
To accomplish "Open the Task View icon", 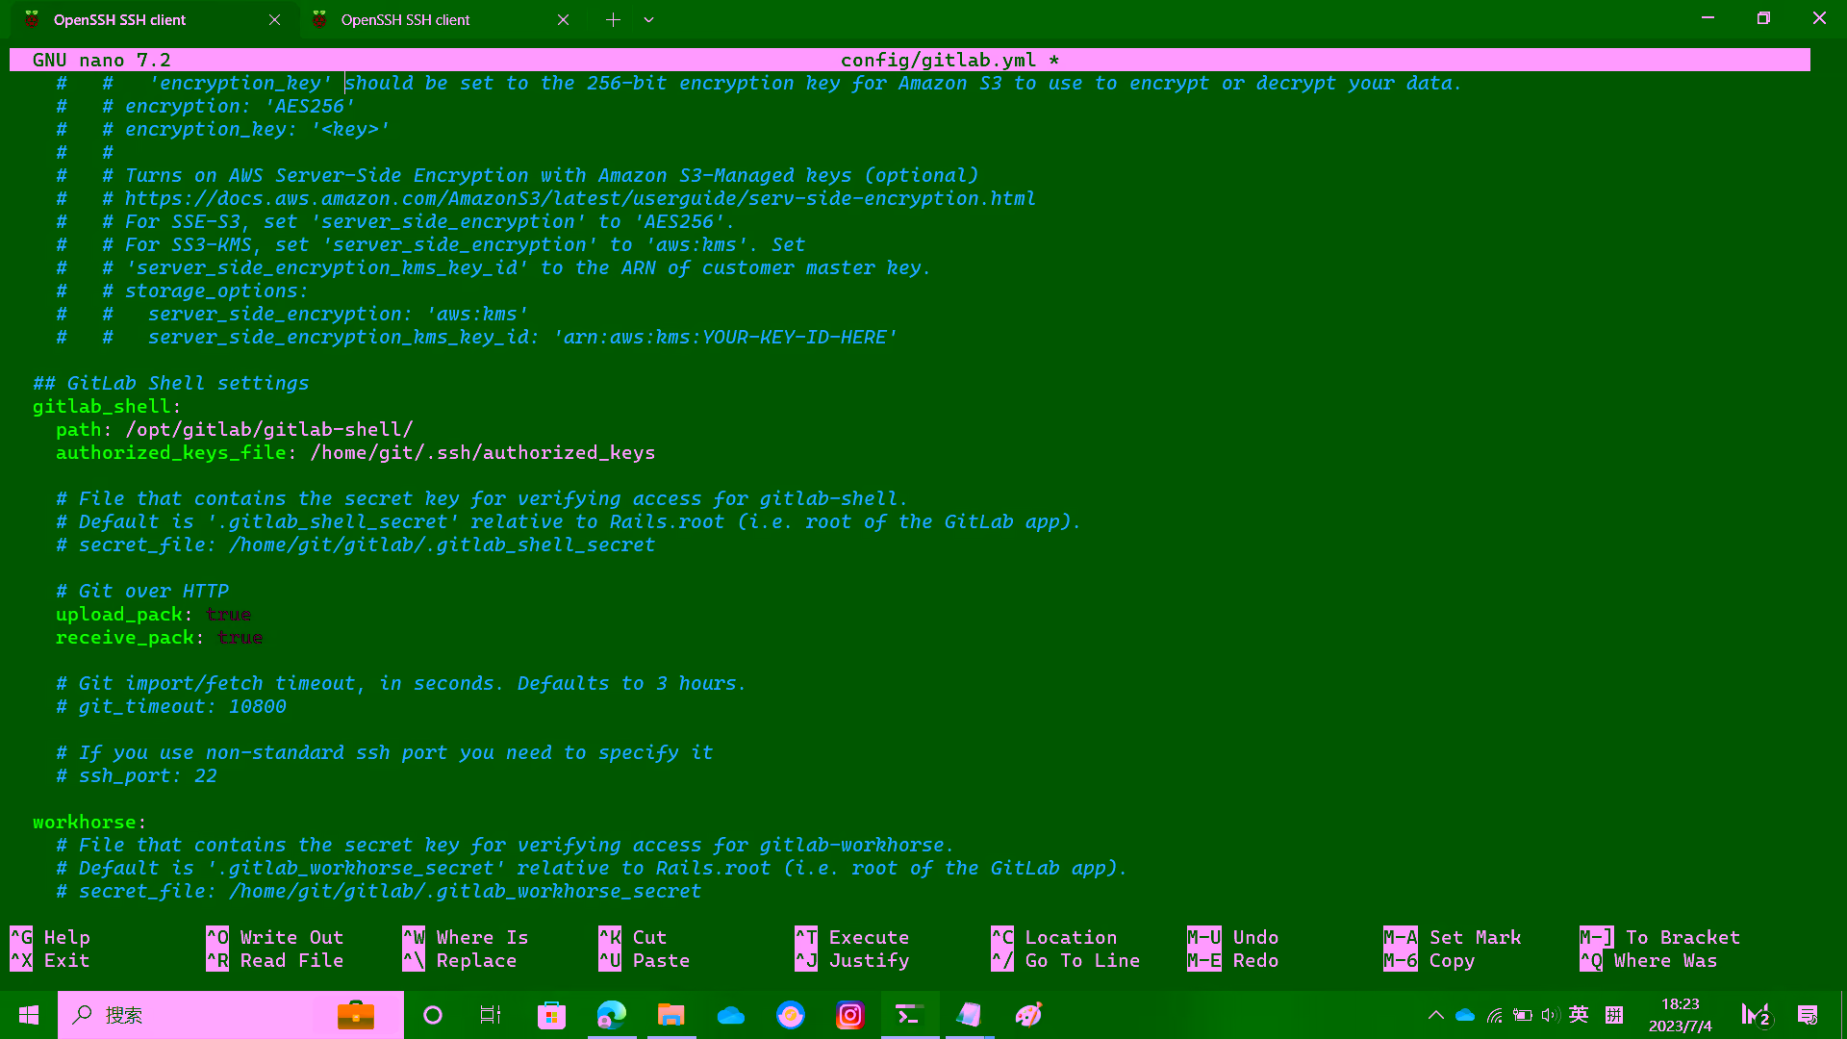I will pos(491,1015).
